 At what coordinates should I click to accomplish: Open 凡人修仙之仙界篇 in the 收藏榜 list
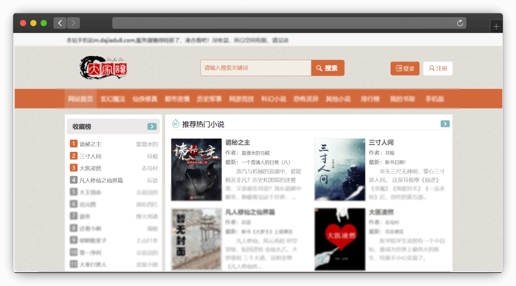pyautogui.click(x=101, y=180)
